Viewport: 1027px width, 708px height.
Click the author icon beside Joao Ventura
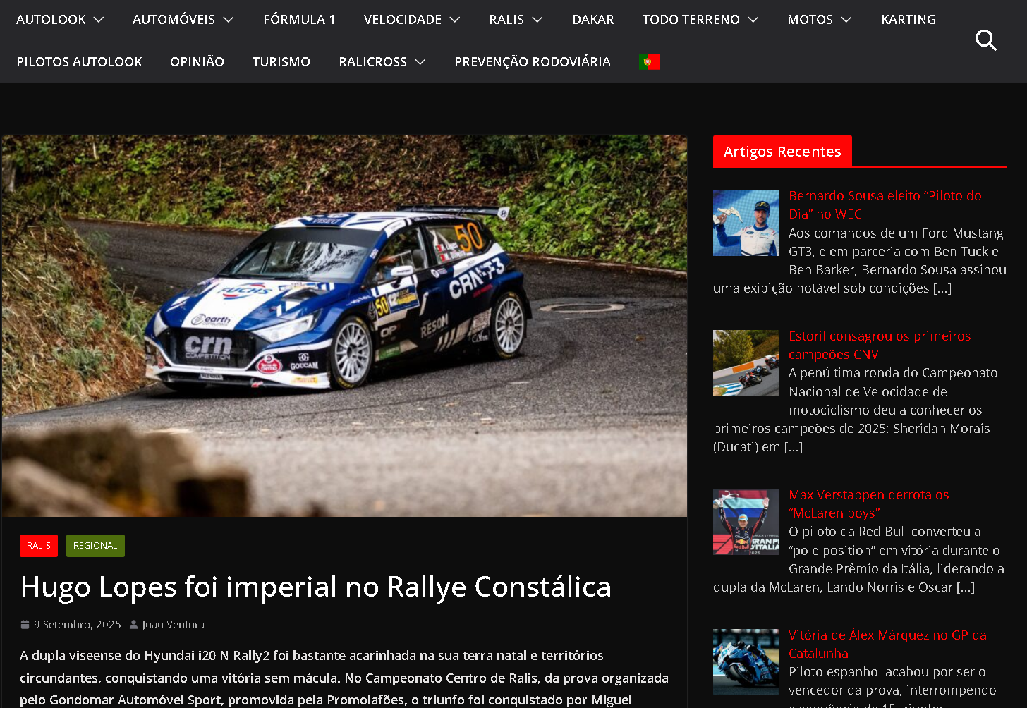pos(133,625)
